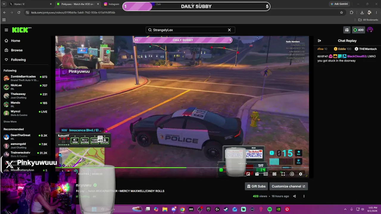This screenshot has height=214, width=381.
Task: Open NVIDIA app from taskbar
Action: click(278, 209)
